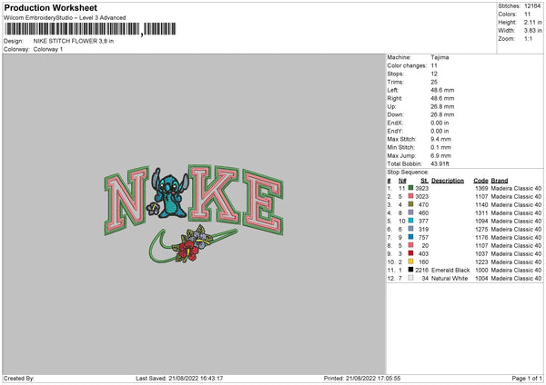Screen dimensions: 546x385
Task: Click the red swatch for stop 9
Action: click(411, 253)
